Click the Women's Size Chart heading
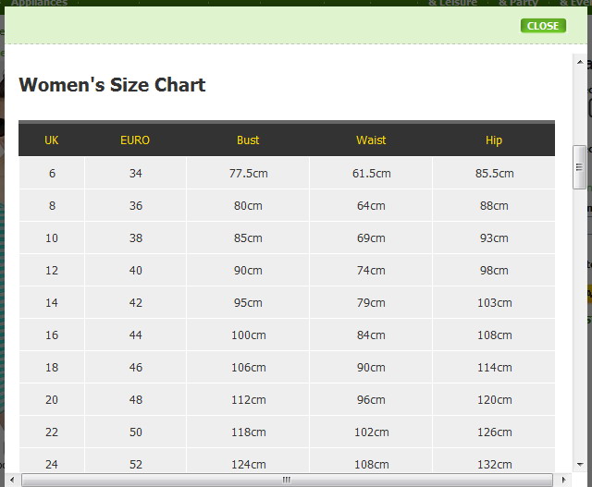592x487 pixels. click(x=112, y=85)
